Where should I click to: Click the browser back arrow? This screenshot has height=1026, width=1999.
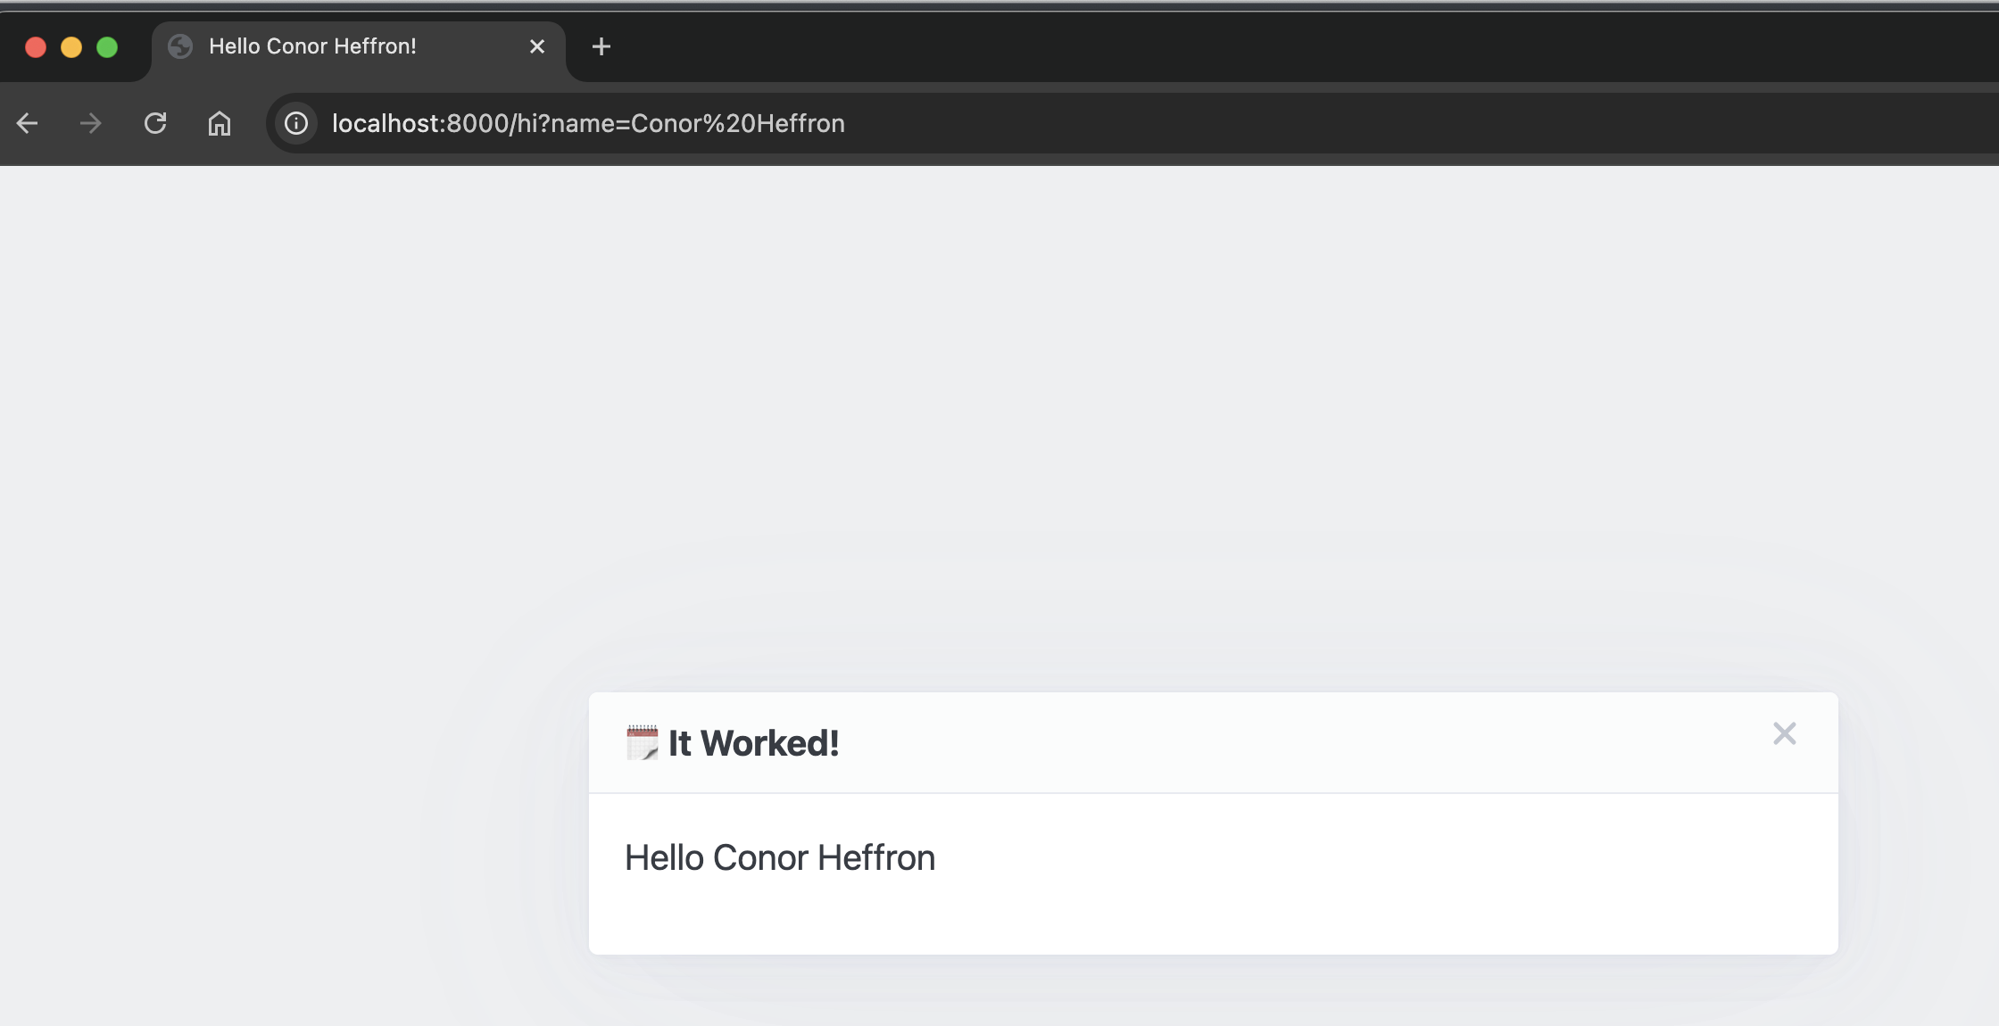tap(28, 123)
